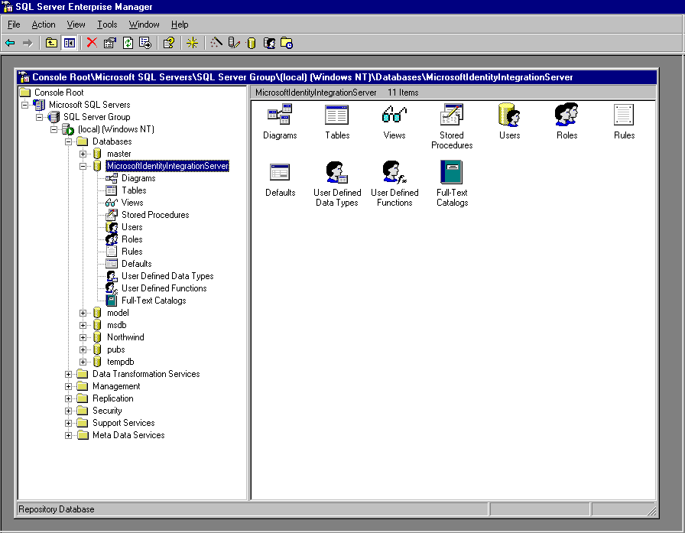Click the Back arrow toolbar button
Viewport: 685px width, 533px height.
(10, 43)
